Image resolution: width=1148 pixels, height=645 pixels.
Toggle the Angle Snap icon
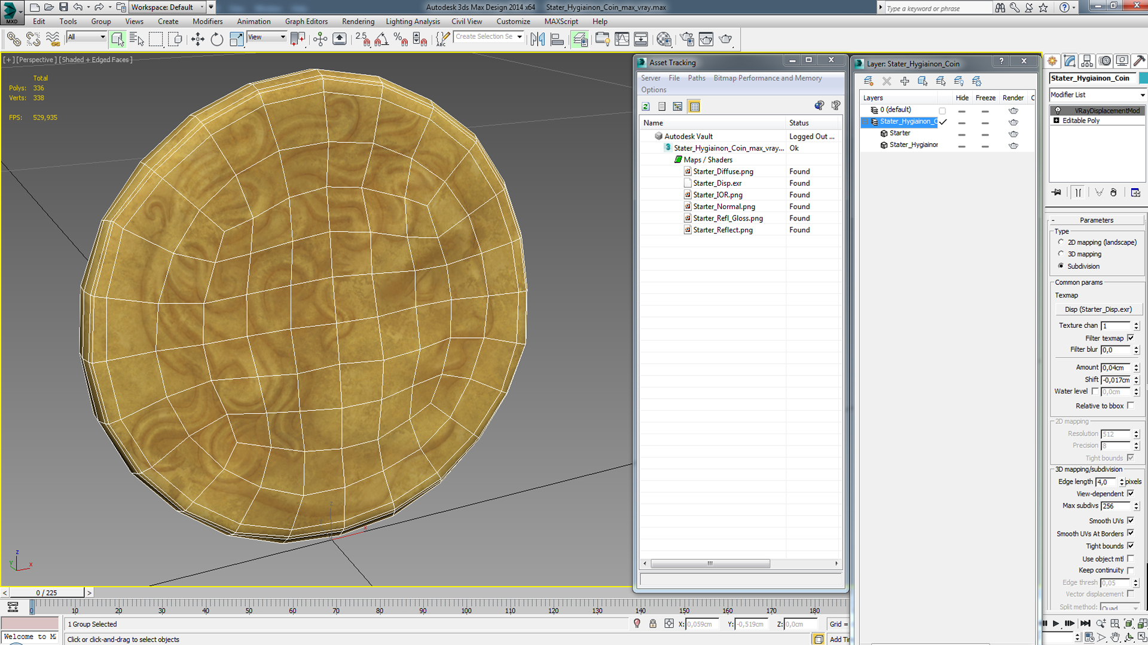(x=381, y=39)
